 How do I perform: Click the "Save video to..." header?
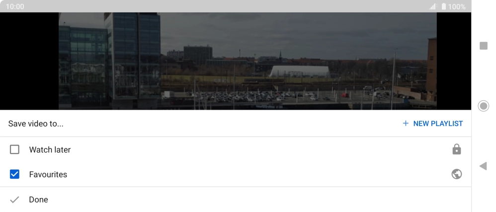36,124
